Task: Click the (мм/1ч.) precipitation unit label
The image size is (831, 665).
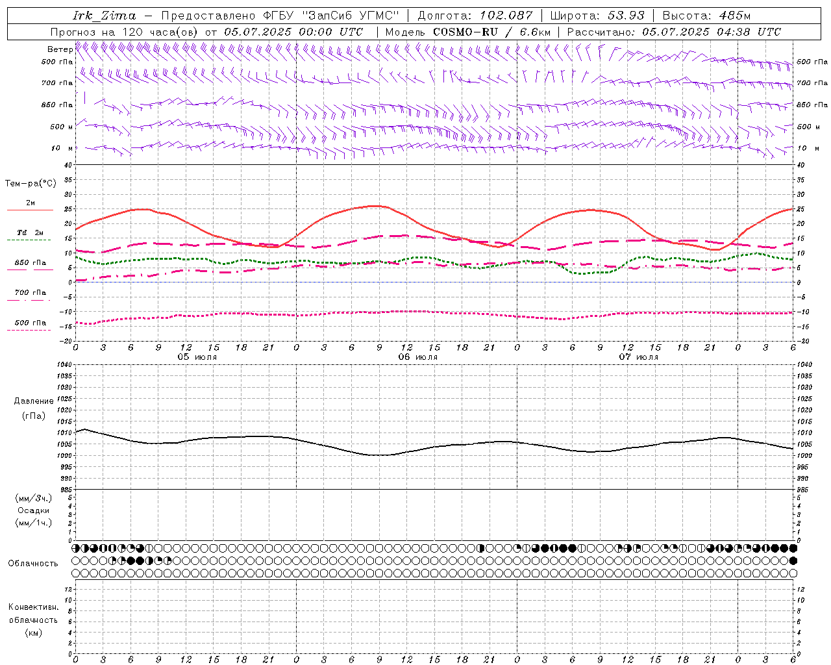Action: point(34,523)
